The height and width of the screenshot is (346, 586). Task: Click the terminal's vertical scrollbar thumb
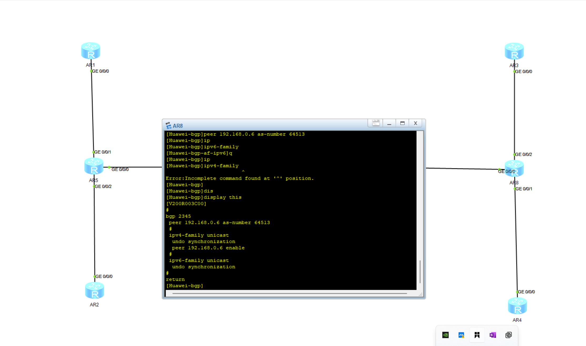[x=420, y=272]
